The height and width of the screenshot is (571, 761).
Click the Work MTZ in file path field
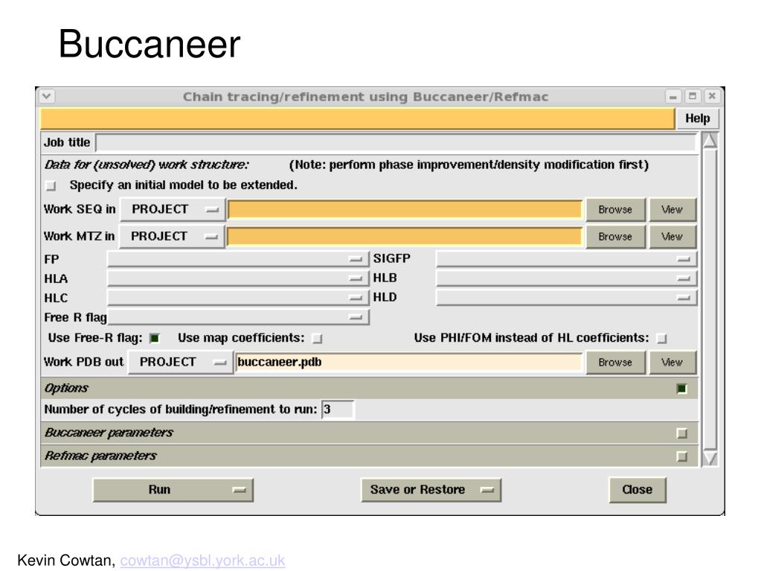[405, 237]
